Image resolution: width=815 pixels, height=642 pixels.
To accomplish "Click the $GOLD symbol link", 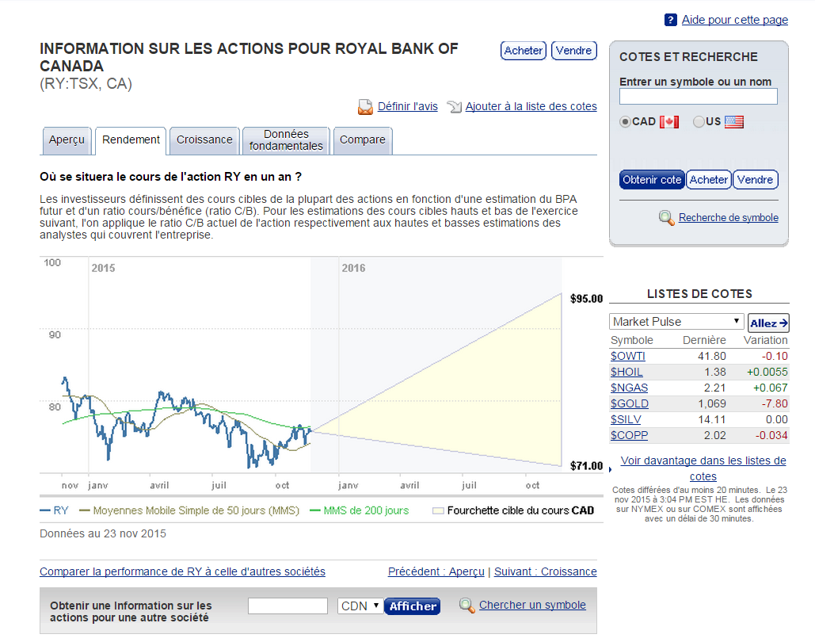I will (630, 403).
